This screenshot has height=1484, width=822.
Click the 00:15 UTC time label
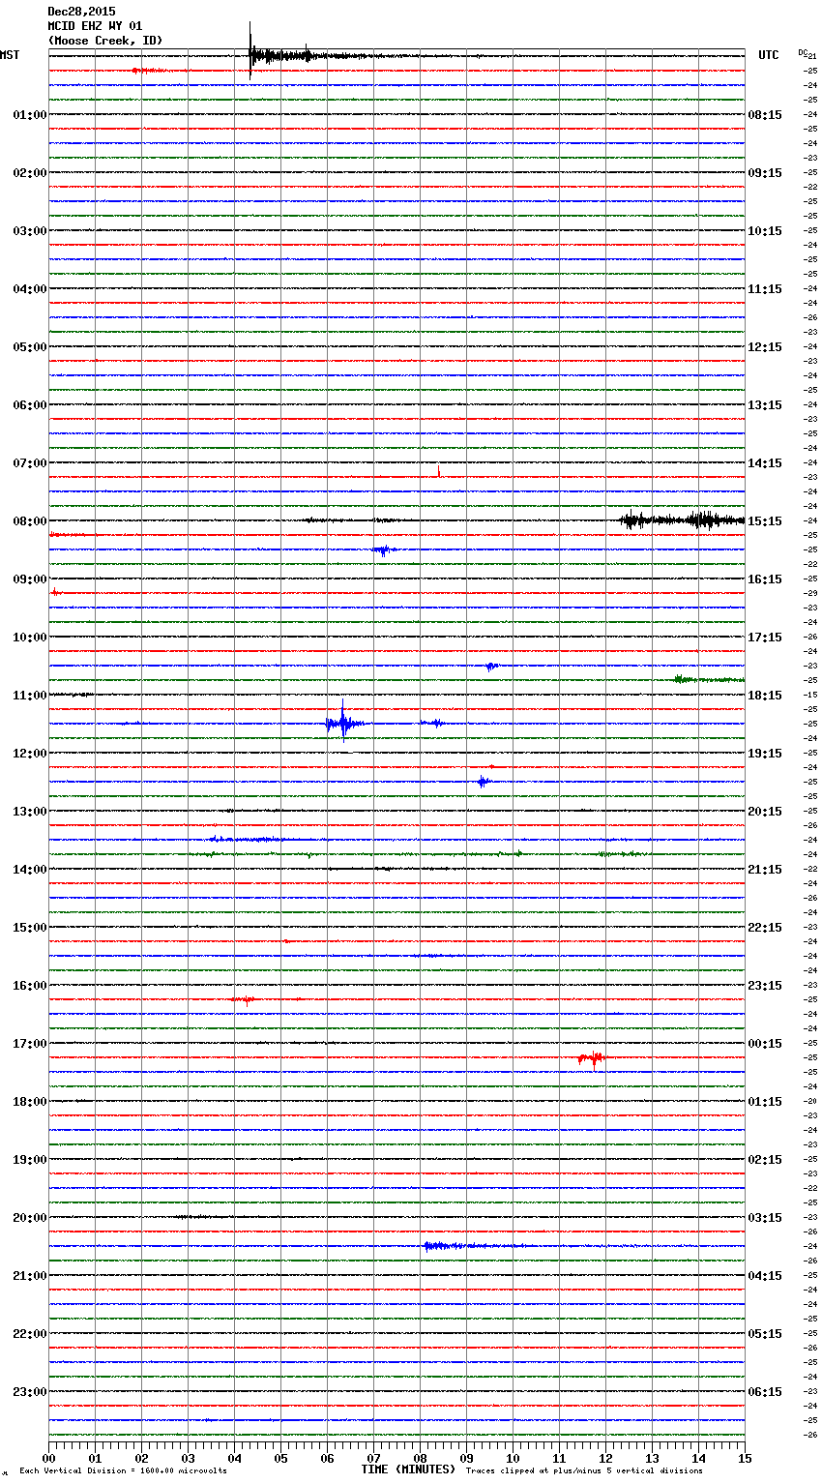(765, 1043)
